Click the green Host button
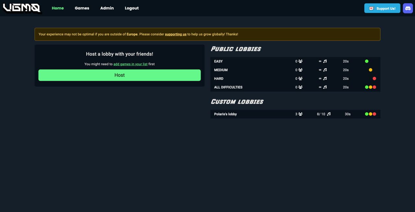 pyautogui.click(x=120, y=75)
